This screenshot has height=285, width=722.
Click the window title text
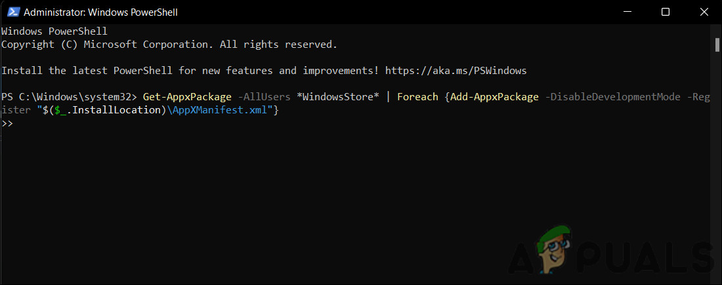pos(101,12)
